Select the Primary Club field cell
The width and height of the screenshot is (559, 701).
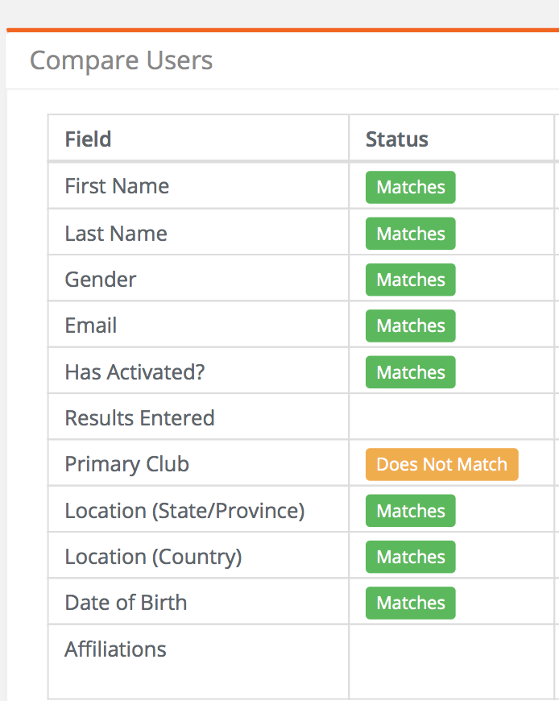(x=198, y=463)
